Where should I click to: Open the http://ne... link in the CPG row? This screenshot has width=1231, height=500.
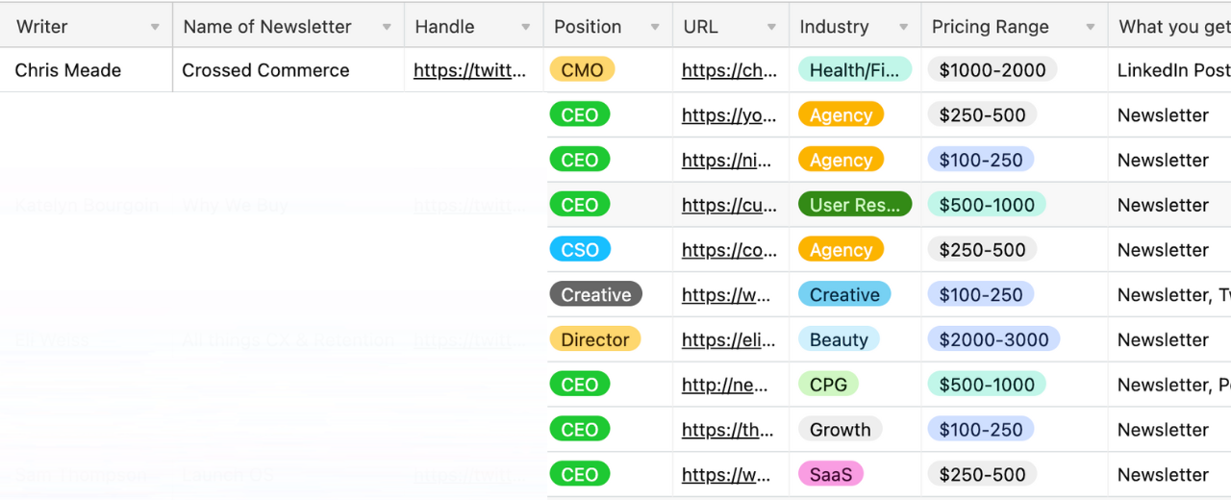coord(724,385)
